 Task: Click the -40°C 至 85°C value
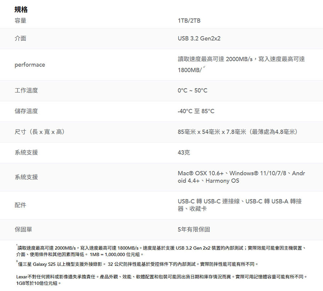tap(196, 111)
